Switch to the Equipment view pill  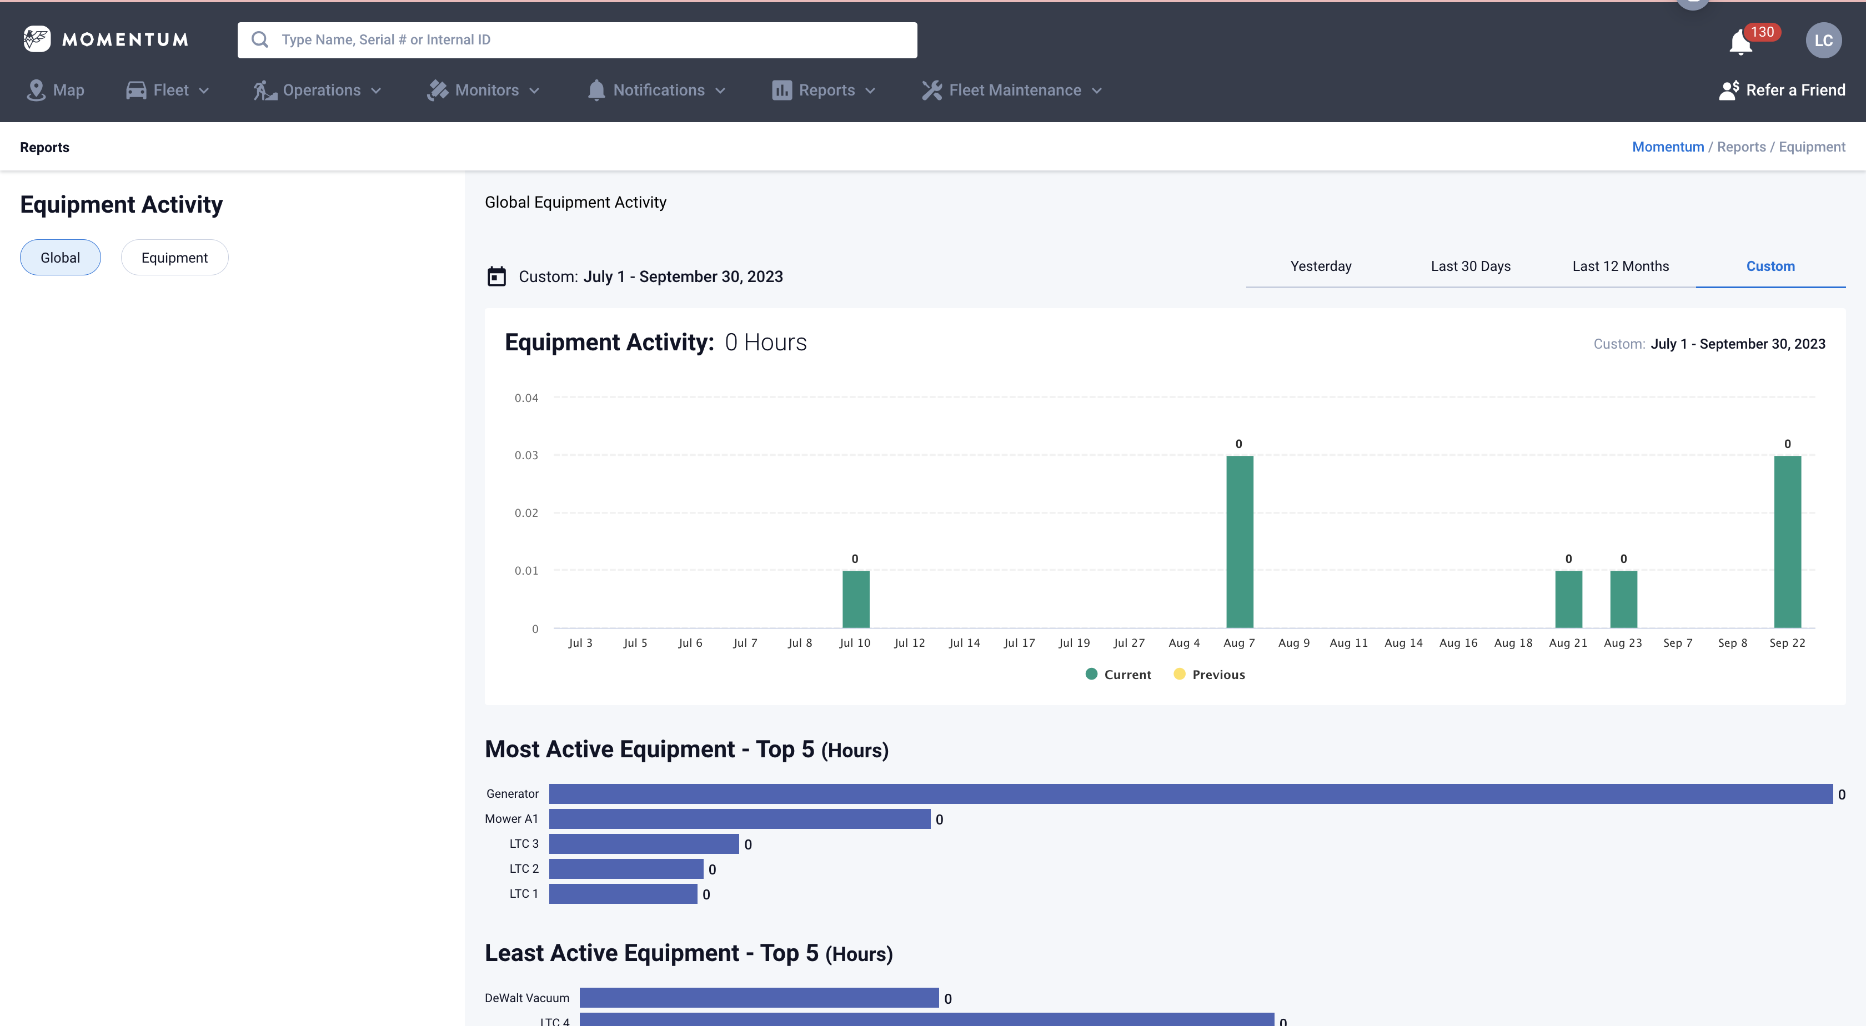[x=174, y=258]
